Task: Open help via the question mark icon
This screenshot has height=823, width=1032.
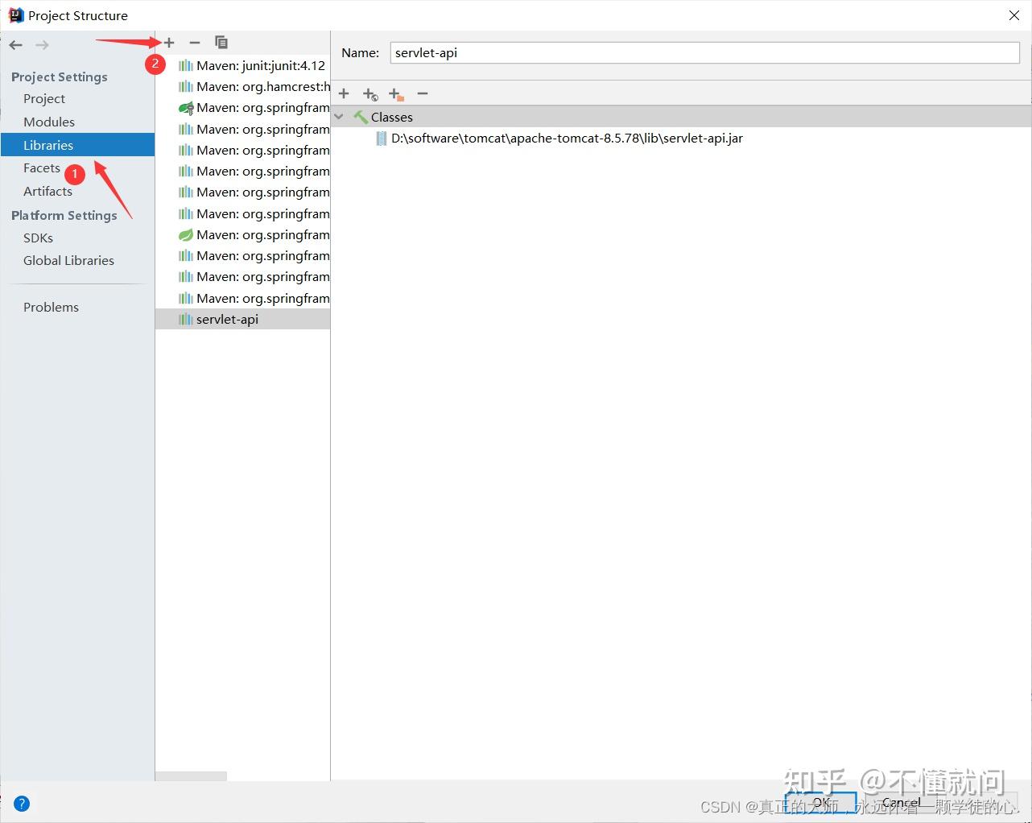Action: (22, 803)
